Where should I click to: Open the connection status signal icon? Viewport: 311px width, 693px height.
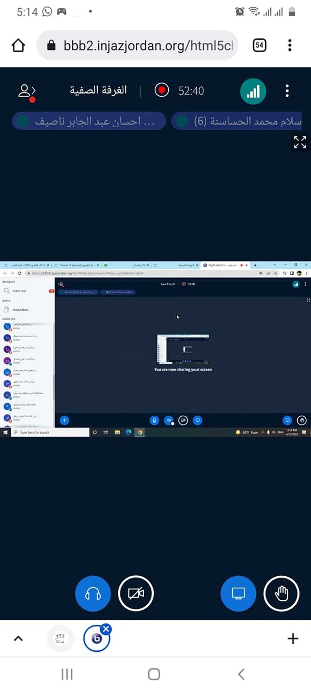253,91
